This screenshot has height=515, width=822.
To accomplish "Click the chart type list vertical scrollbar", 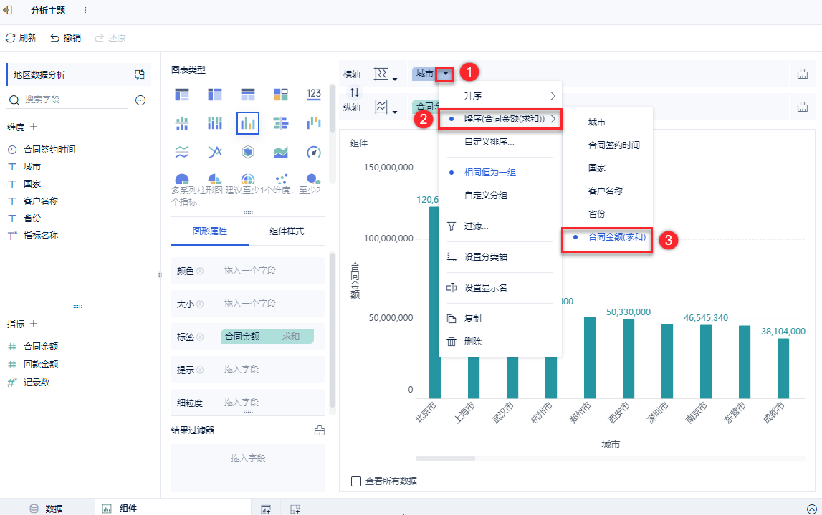I will pos(332,109).
